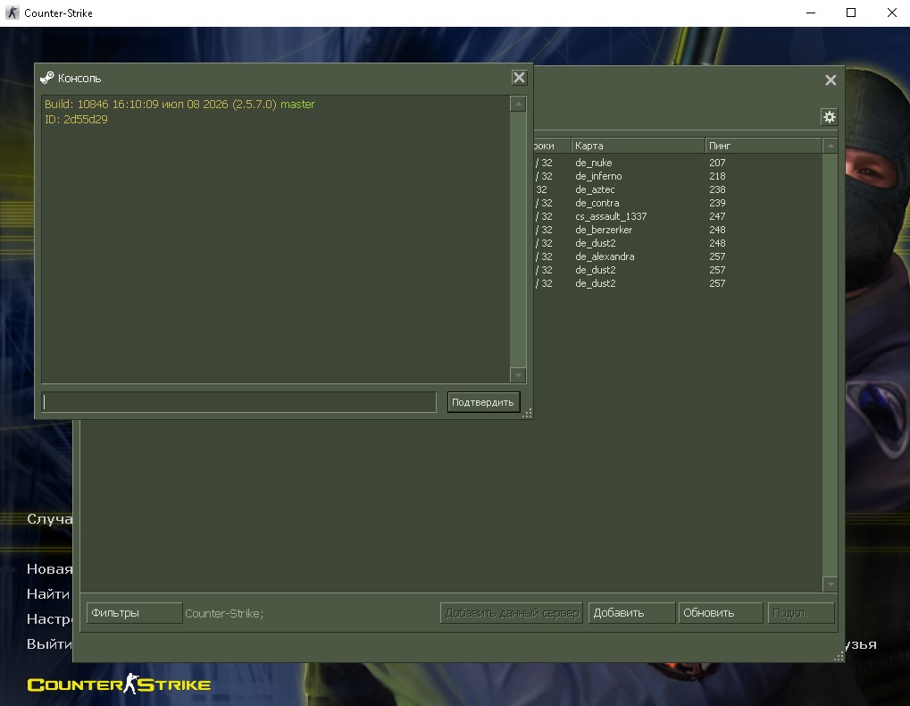This screenshot has height=706, width=910.
Task: Maximize the Counter-Strike window
Action: point(851,13)
